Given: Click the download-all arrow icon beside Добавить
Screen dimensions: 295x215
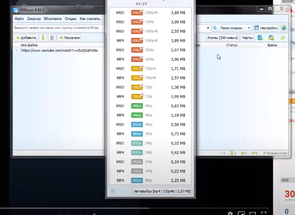Looking at the screenshot, I should [x=43, y=37].
